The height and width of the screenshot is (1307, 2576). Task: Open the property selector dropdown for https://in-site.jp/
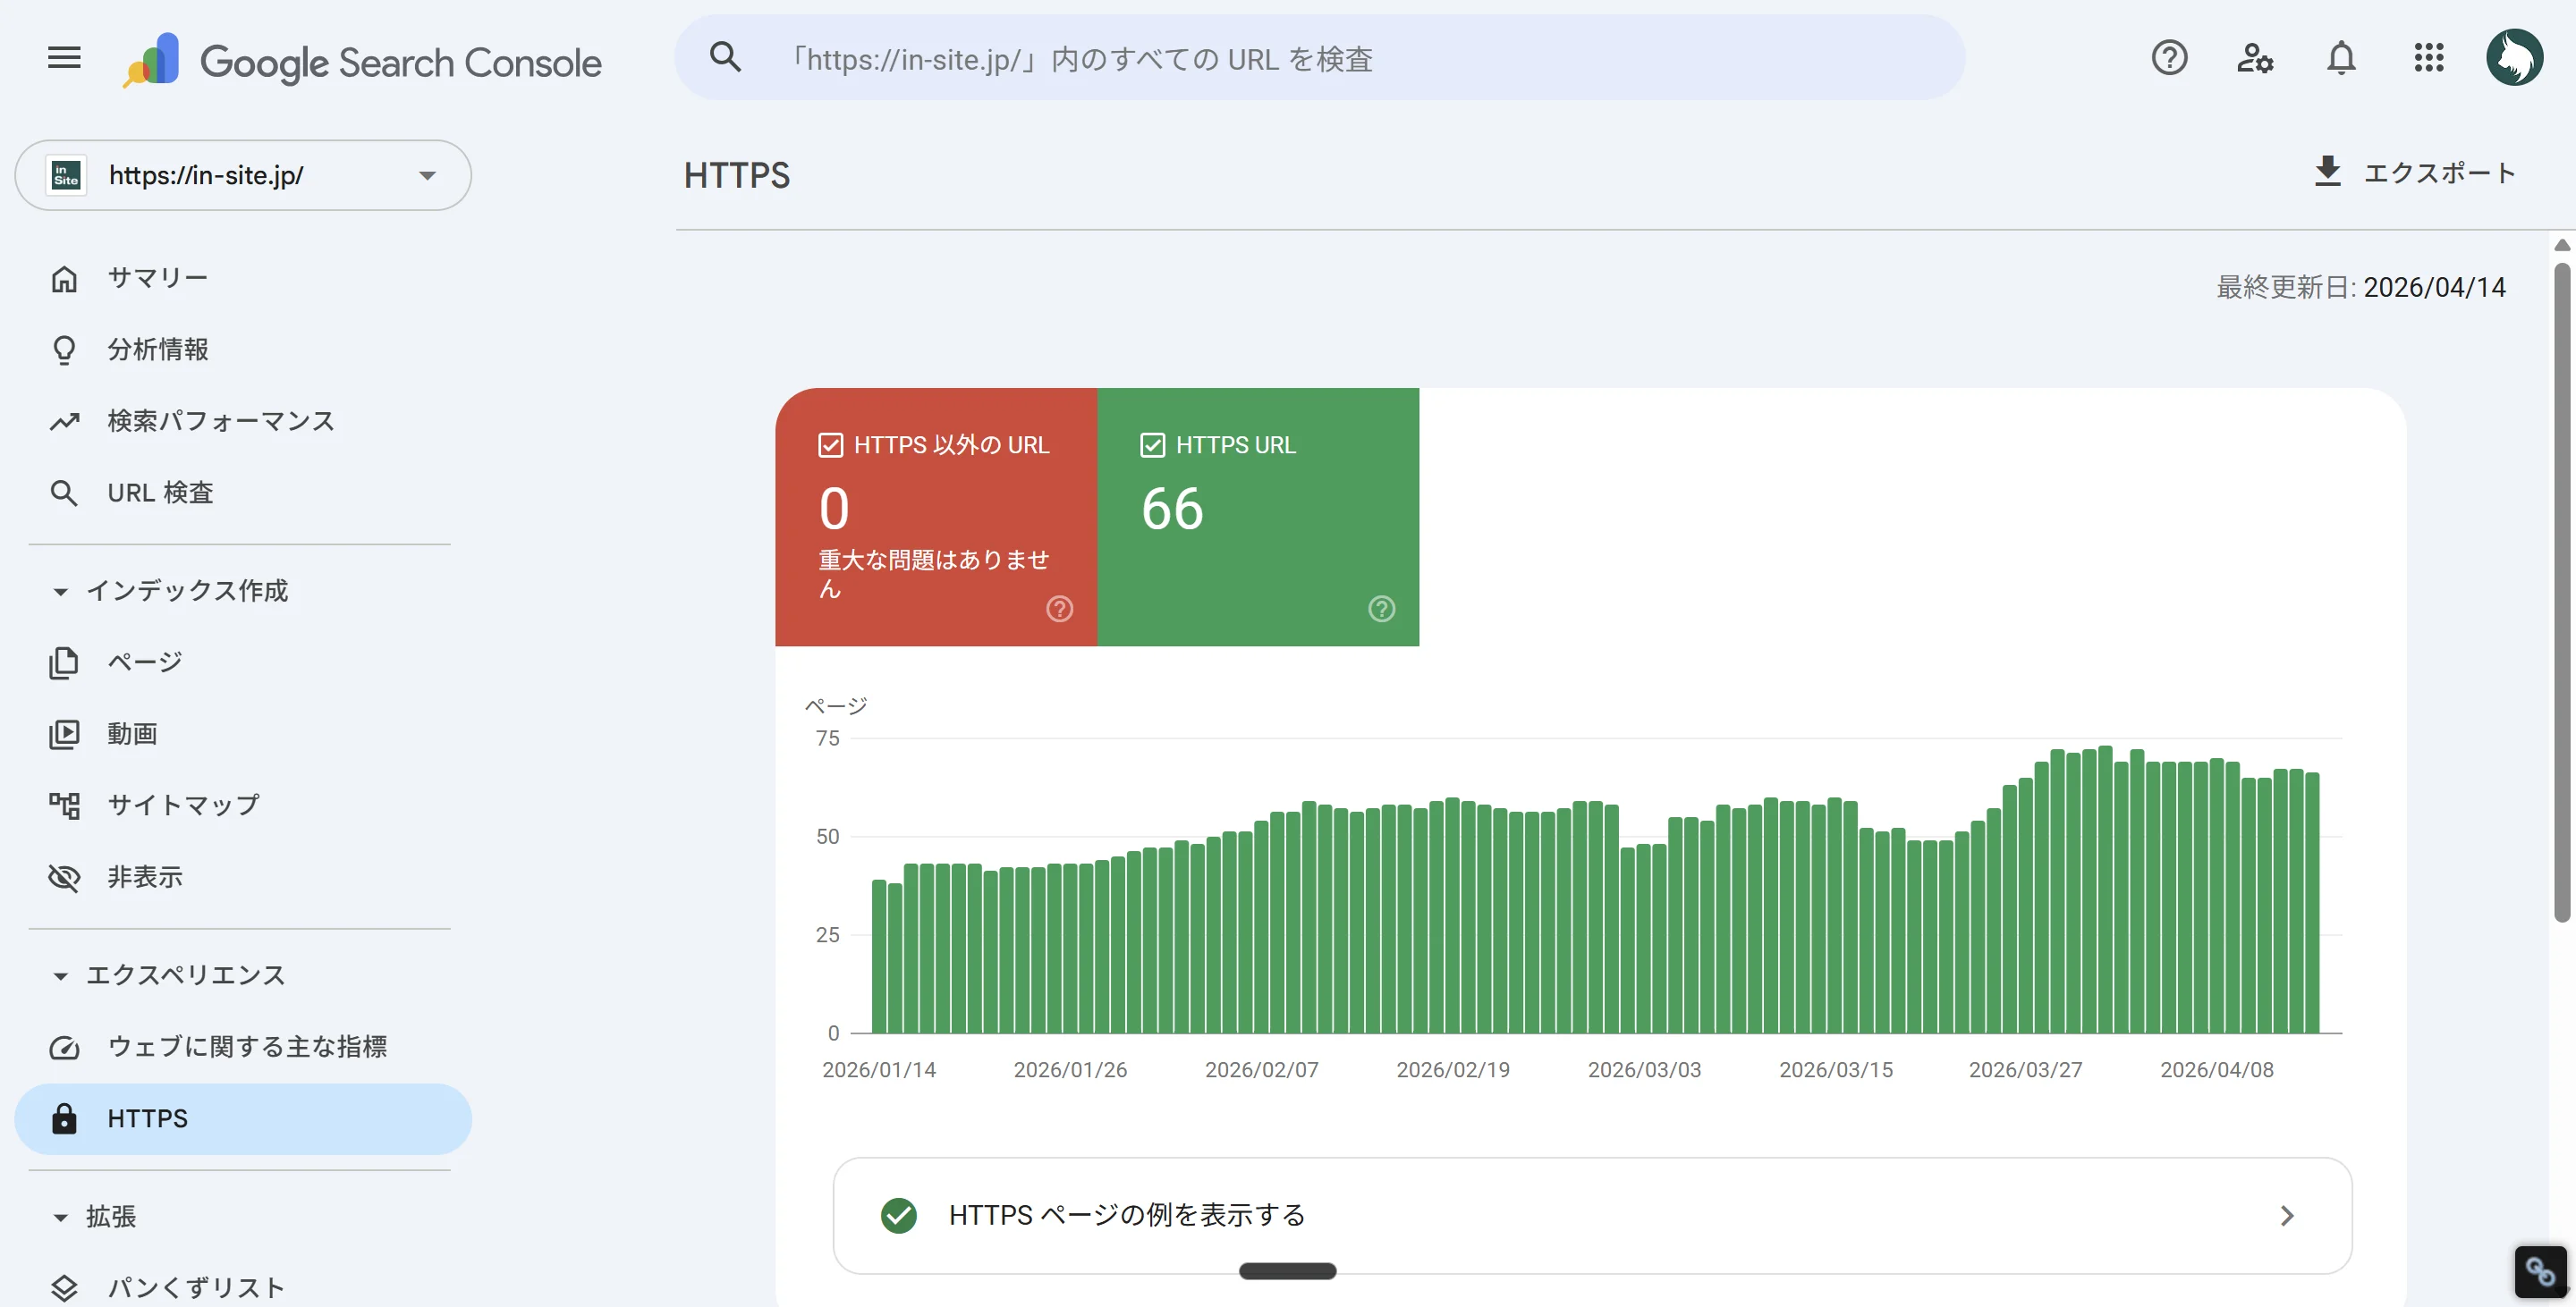pos(427,175)
